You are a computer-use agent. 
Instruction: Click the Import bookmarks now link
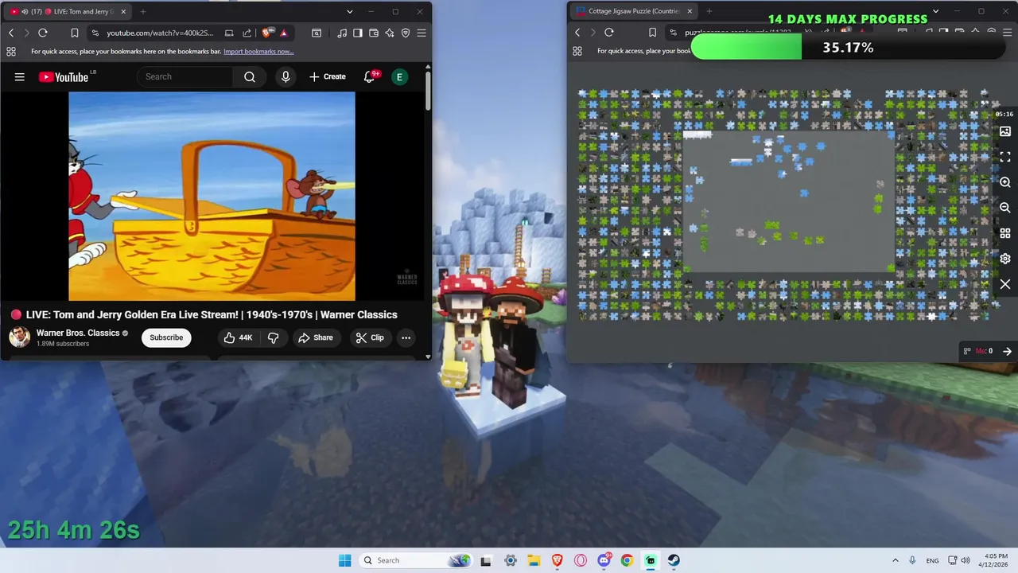(258, 51)
